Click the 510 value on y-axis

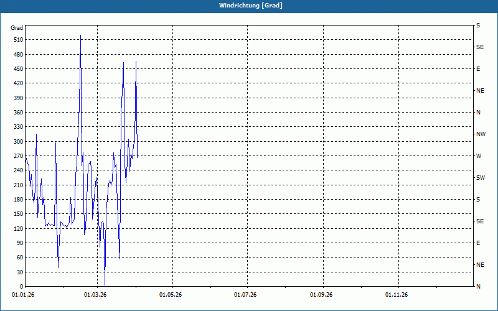pyautogui.click(x=17, y=40)
